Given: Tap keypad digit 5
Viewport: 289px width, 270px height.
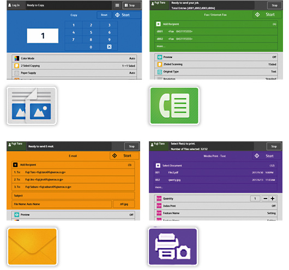Looking at the screenshot, I should pyautogui.click(x=91, y=33).
